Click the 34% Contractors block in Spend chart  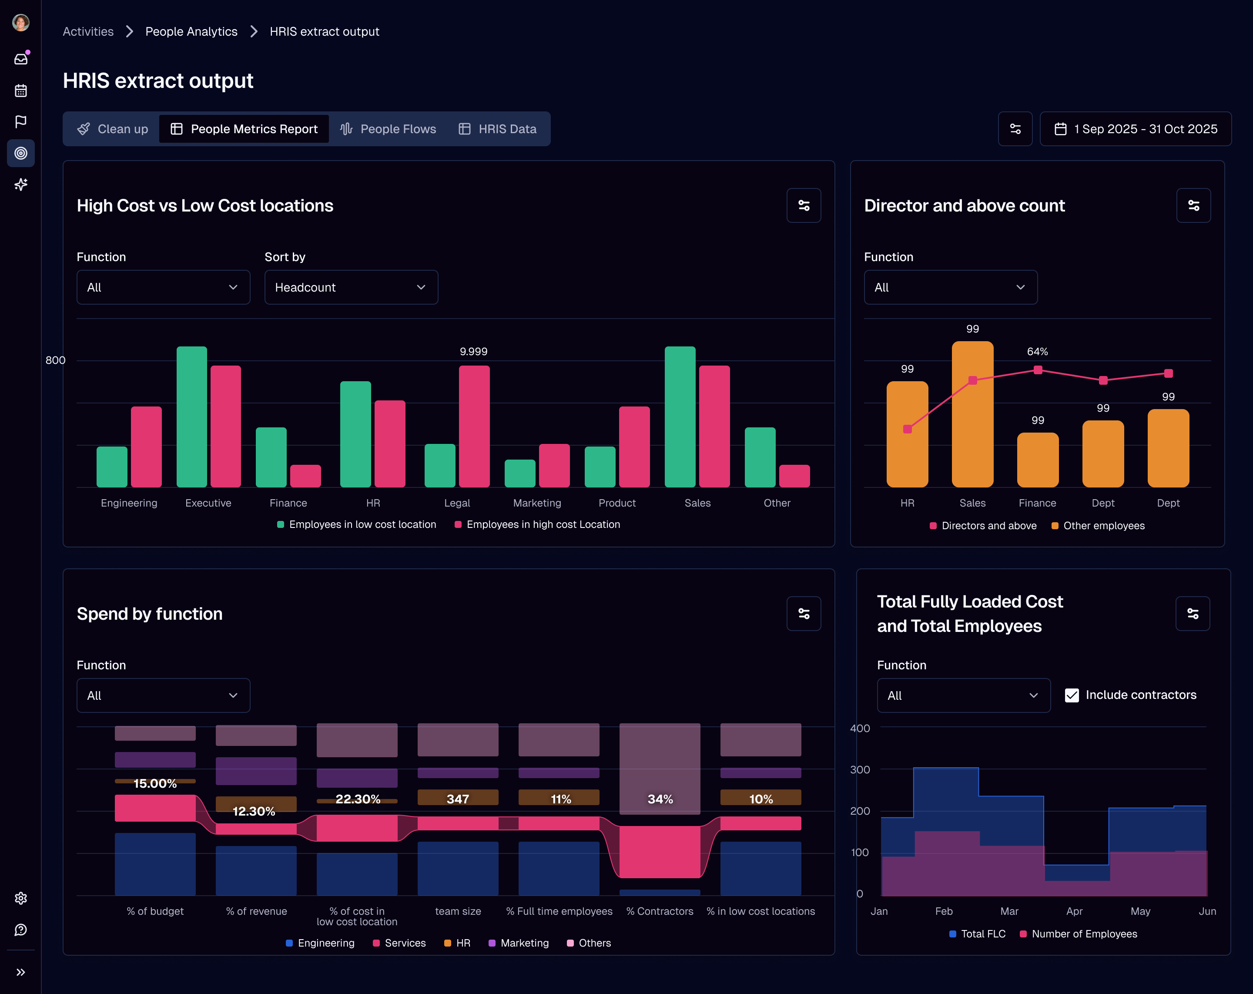(660, 769)
